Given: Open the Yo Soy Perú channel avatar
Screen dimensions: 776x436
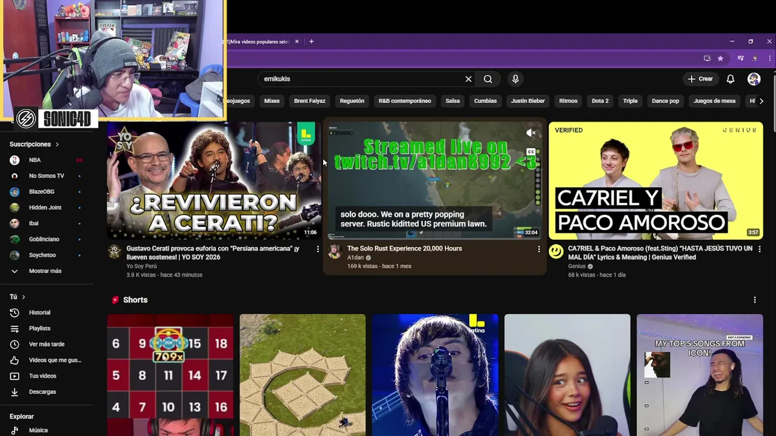Looking at the screenshot, I should [114, 251].
